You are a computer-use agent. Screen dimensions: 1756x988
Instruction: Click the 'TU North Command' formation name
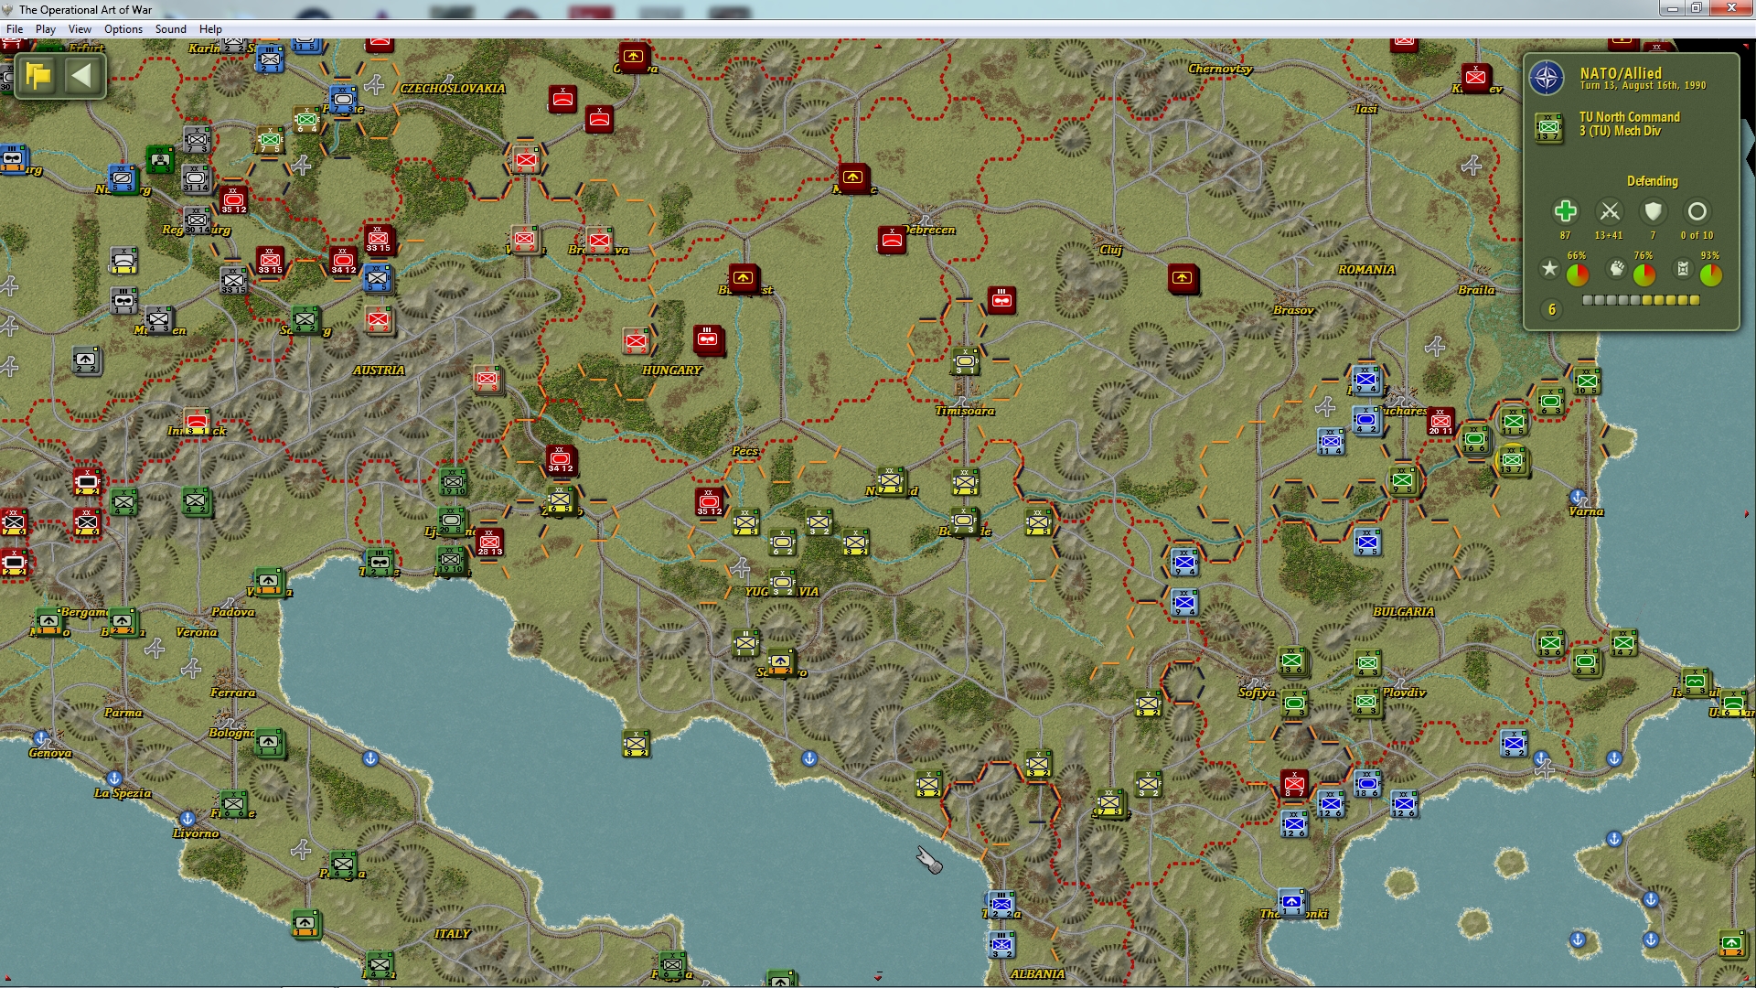pyautogui.click(x=1630, y=117)
